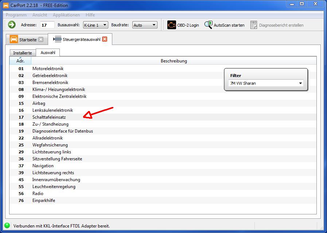Open the Hilfe menu
This screenshot has height=233, width=327.
(x=90, y=15)
